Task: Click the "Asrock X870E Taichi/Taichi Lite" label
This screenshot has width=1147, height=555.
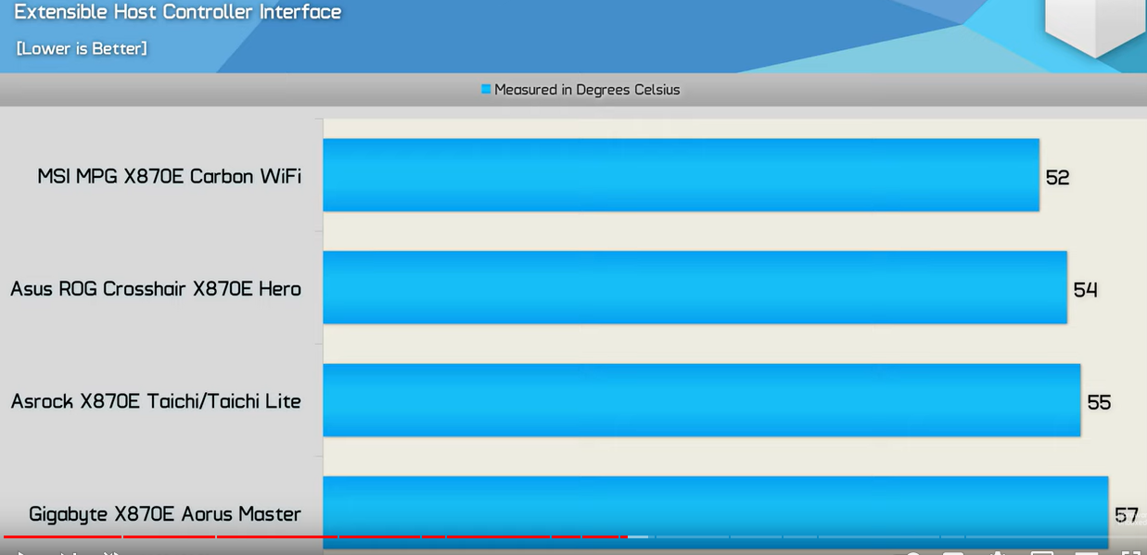Action: pyautogui.click(x=156, y=401)
